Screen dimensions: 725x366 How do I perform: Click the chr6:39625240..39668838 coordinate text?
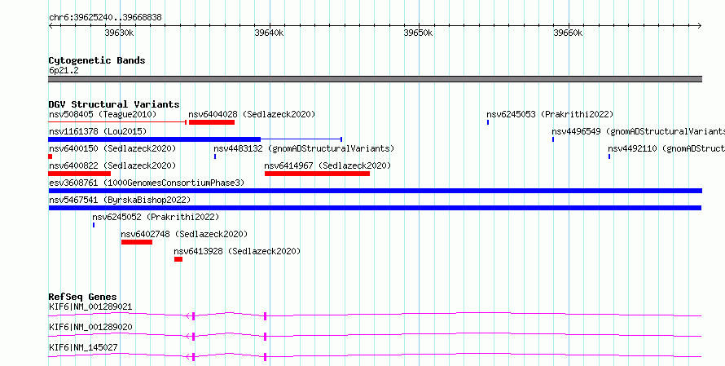(x=105, y=18)
